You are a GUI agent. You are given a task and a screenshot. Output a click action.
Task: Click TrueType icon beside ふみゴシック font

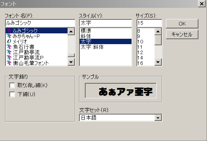pyautogui.click(x=9, y=30)
